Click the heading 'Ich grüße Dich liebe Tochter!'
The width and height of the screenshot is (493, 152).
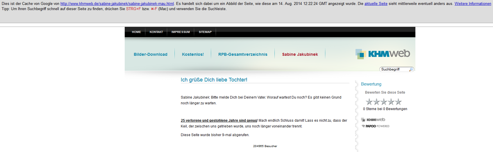coord(214,80)
